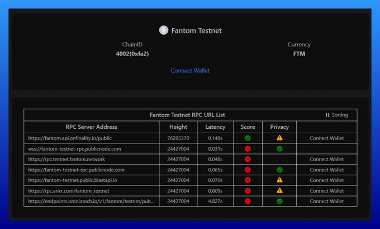Viewport: 380px width, 229px height.
Task: Select the https://fantom-testnet-rpc.publicnode.com address
Action: (76, 170)
